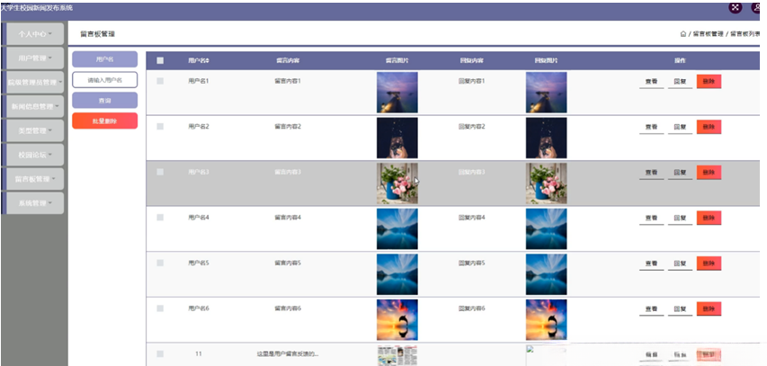
Task: Check the checkbox for row 用户名5
Action: (160, 263)
